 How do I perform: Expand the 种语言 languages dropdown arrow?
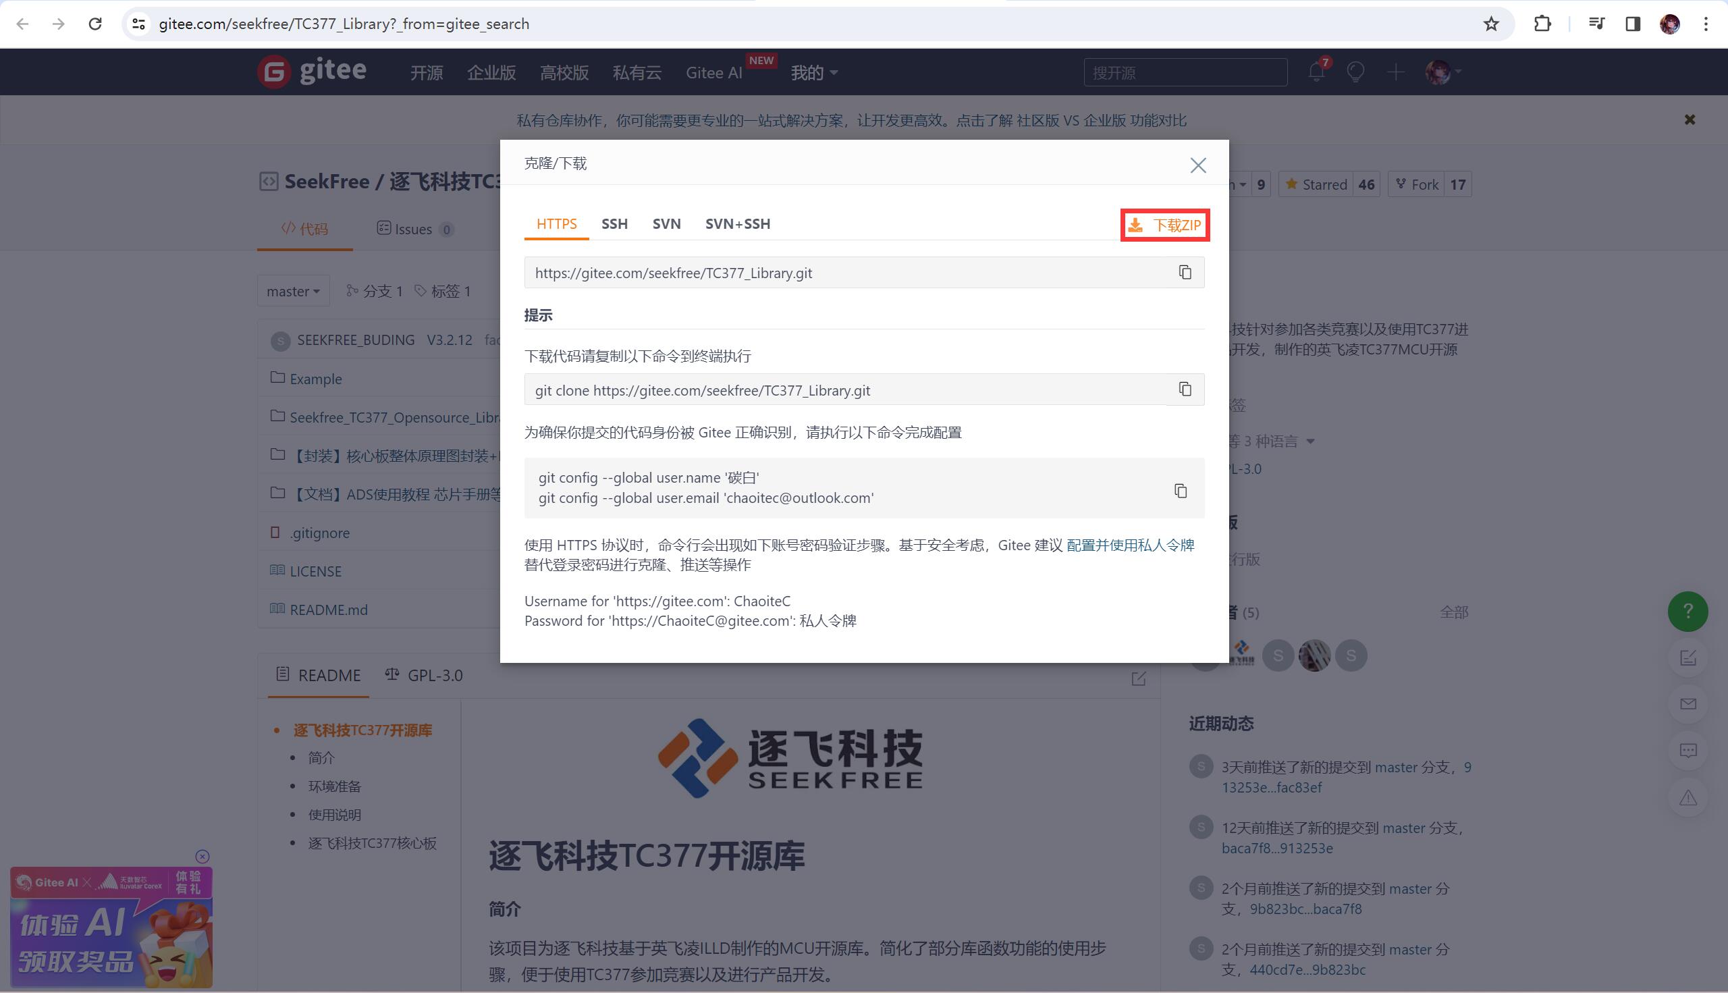1310,441
